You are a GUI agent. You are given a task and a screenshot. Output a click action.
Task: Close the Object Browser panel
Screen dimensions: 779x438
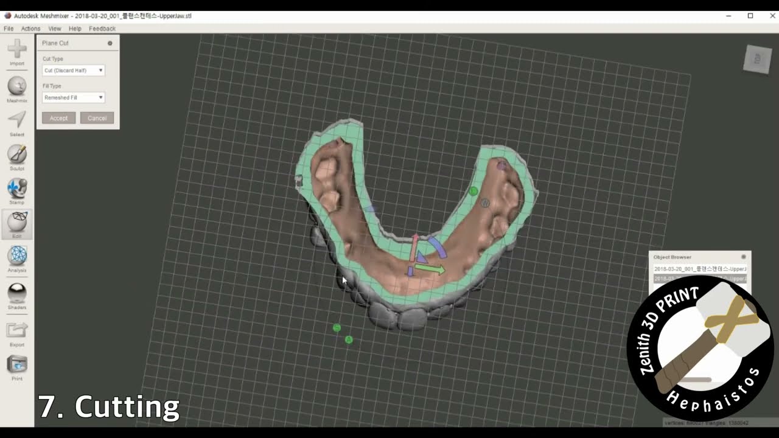coord(744,257)
